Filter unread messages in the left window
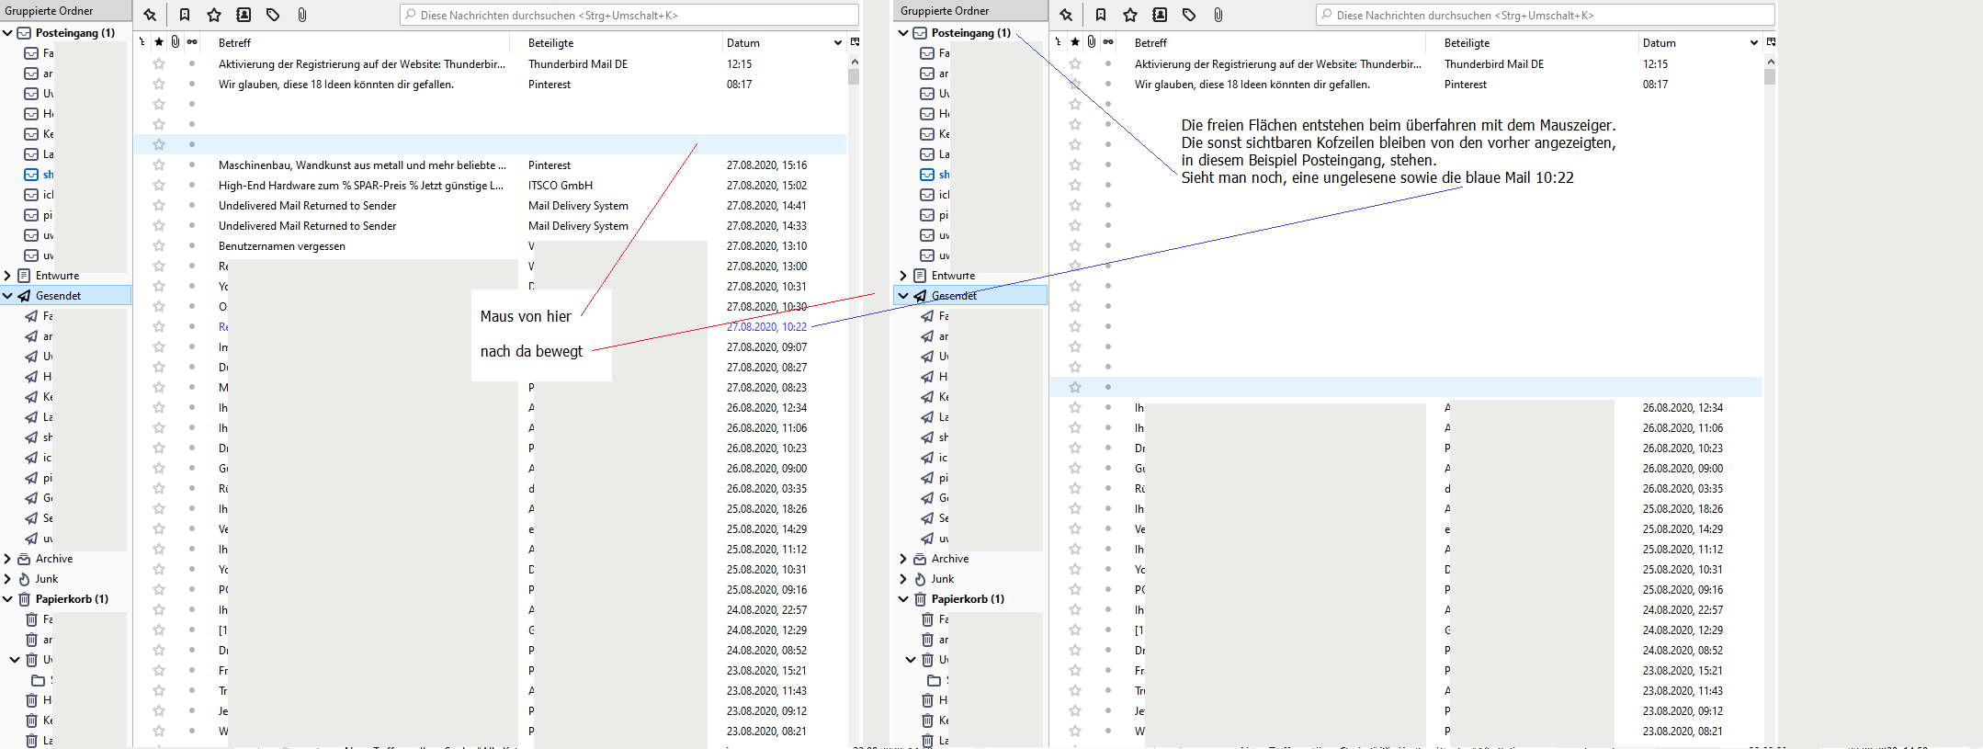The height and width of the screenshot is (749, 1983). click(185, 15)
